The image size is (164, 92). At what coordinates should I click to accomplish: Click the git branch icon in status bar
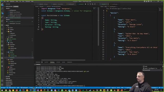coord(3,88)
